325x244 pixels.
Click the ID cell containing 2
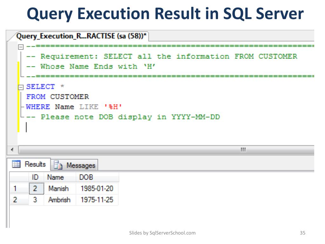coord(36,188)
